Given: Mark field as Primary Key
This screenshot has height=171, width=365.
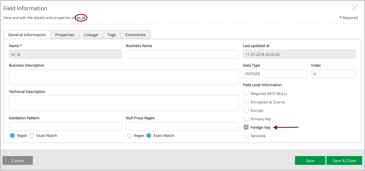Looking at the screenshot, I should [x=246, y=119].
